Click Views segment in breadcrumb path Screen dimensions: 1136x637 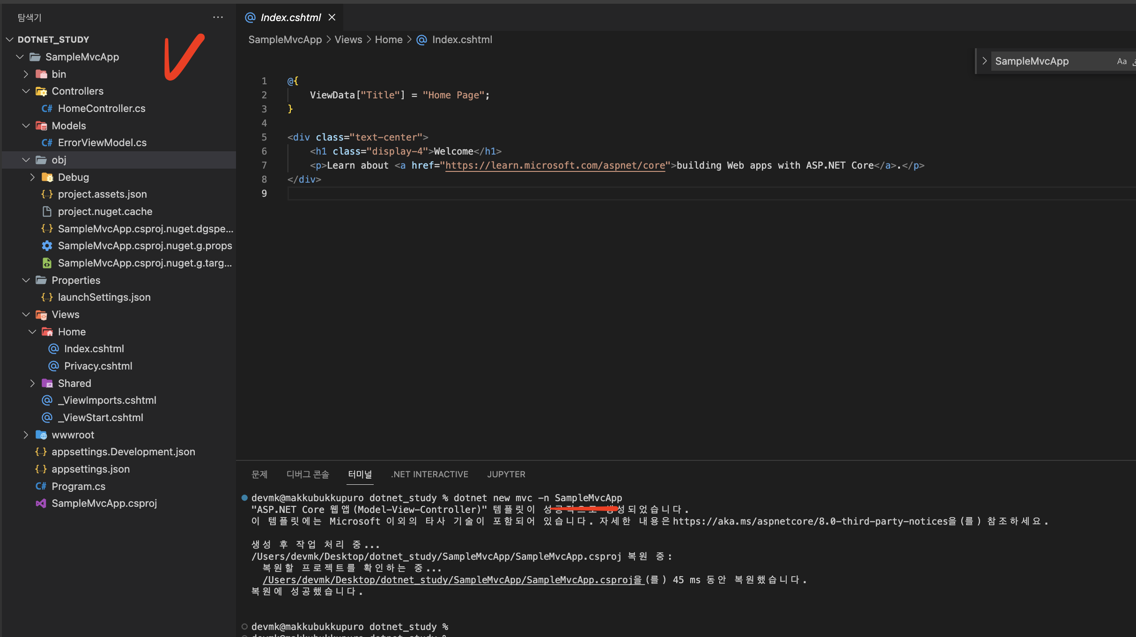click(348, 39)
